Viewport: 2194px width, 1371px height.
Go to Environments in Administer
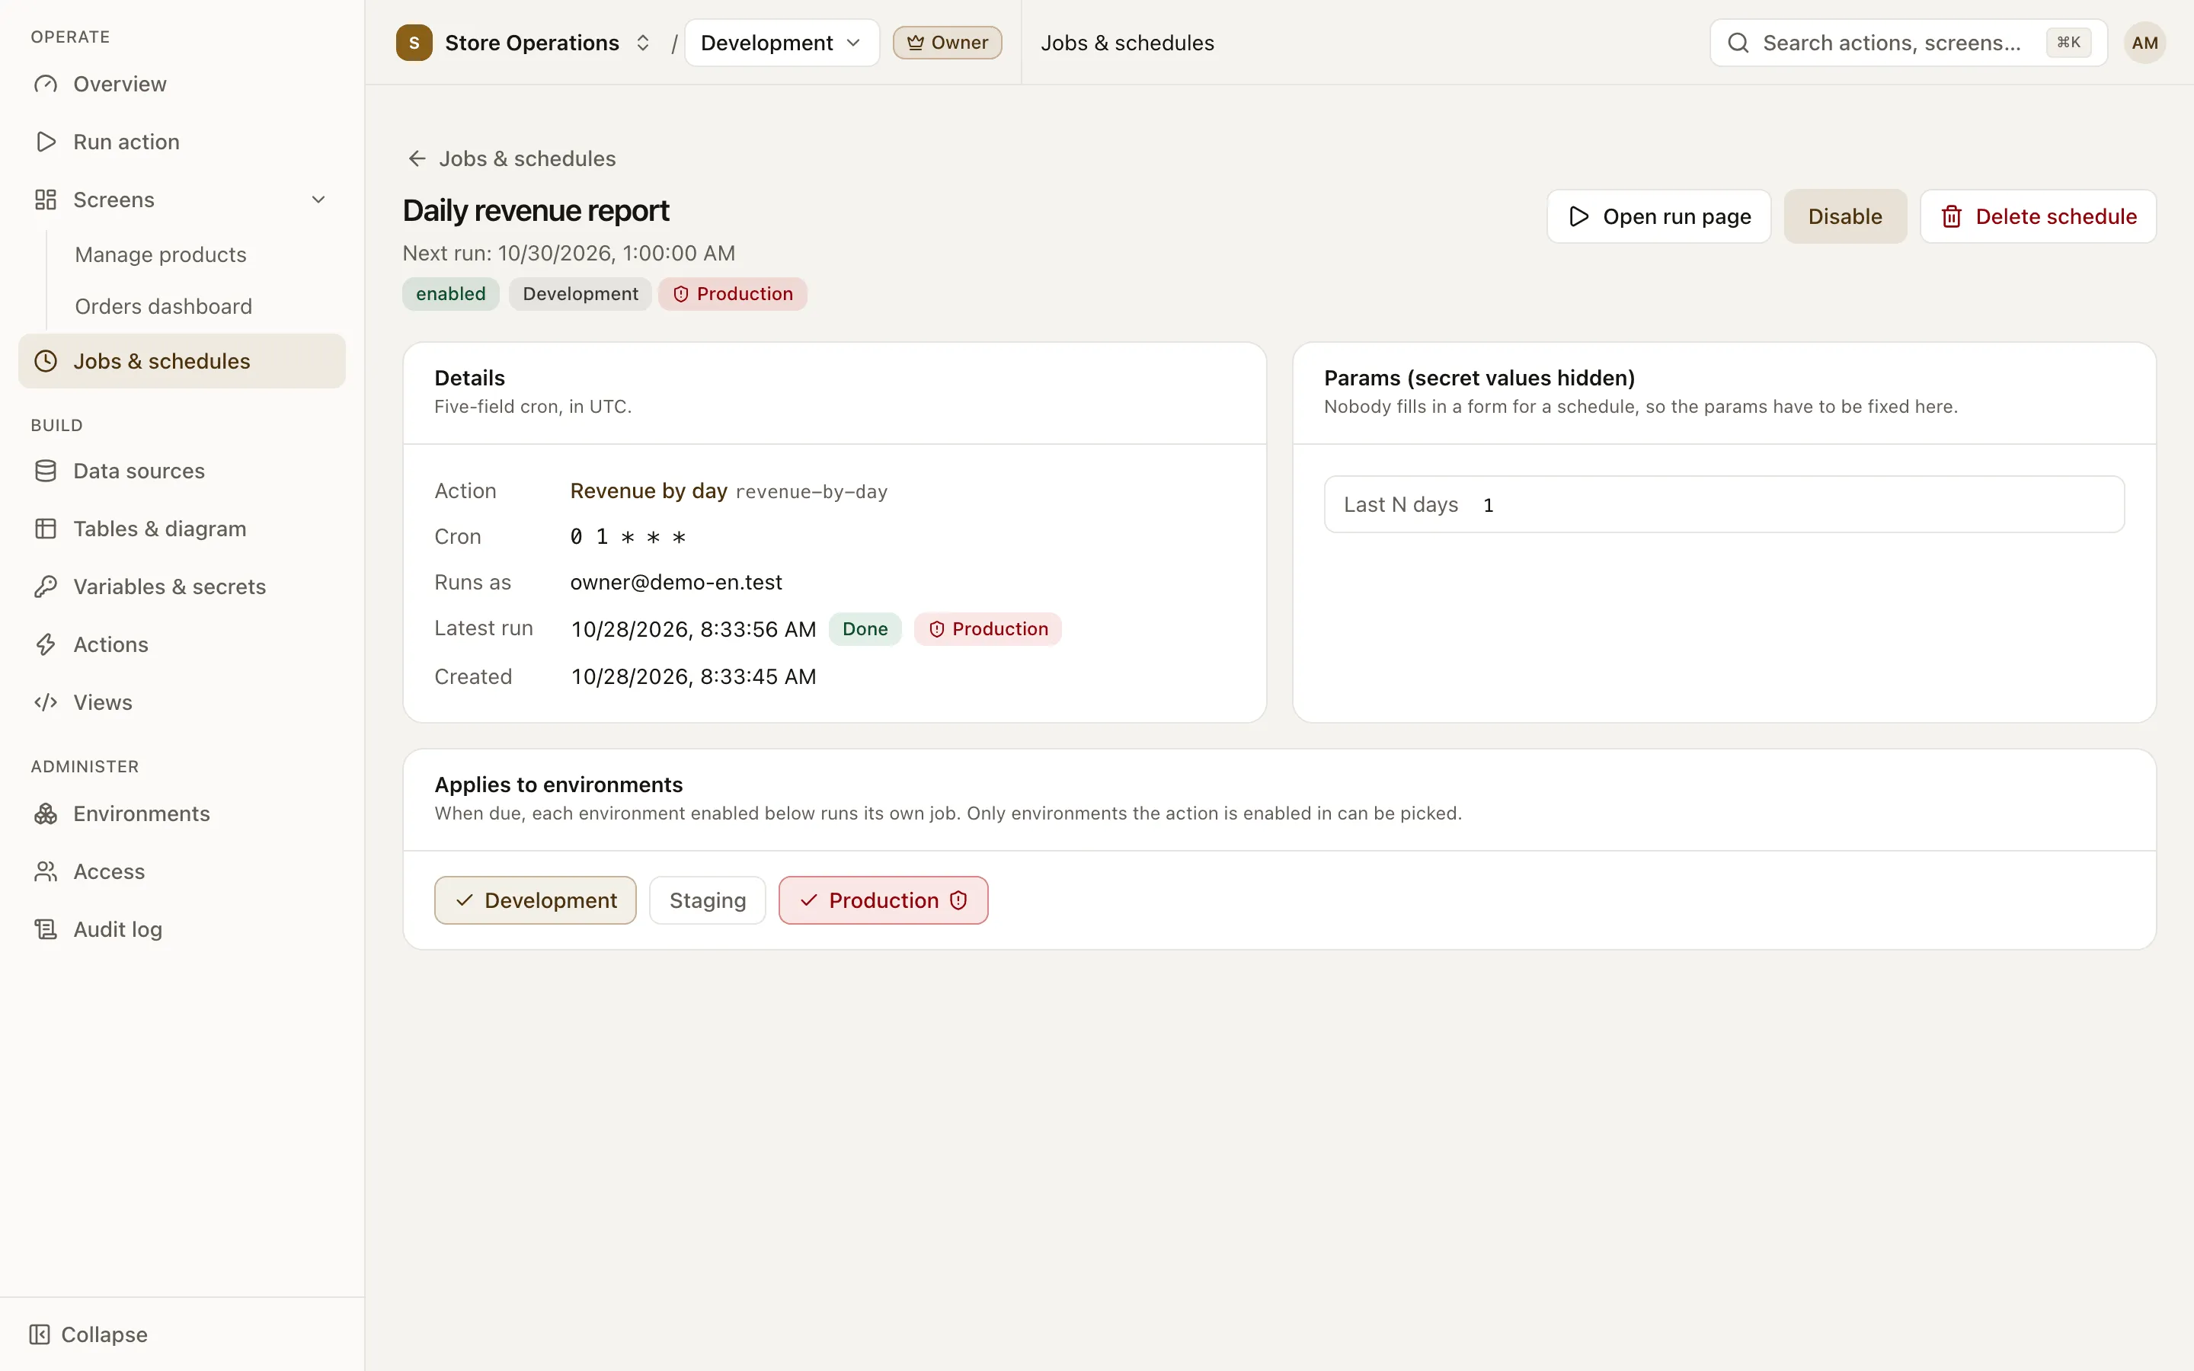181,814
